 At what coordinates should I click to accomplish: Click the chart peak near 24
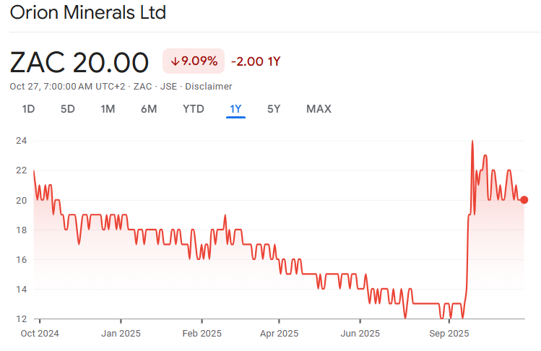pos(472,142)
